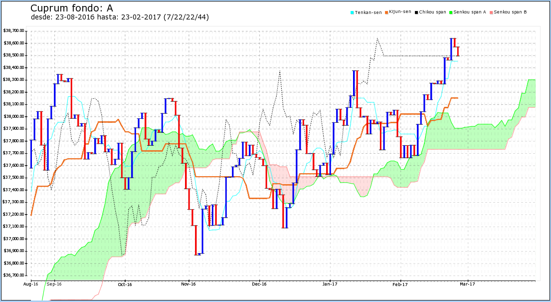Select the Senkou span B legend label
This screenshot has height=302, width=551.
510,12
